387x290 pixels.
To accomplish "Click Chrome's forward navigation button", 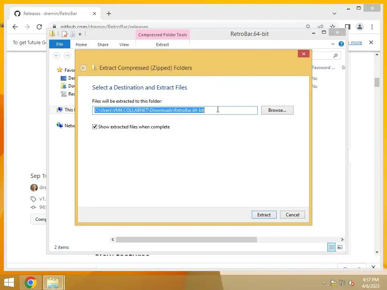I will pos(27,27).
